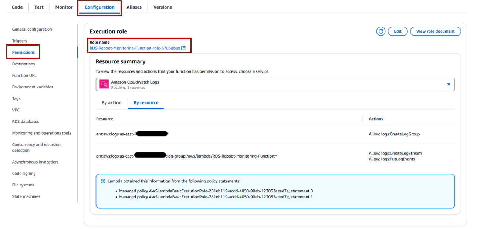The width and height of the screenshot is (477, 229).
Task: Click the external link icon after role name
Action: click(x=183, y=48)
